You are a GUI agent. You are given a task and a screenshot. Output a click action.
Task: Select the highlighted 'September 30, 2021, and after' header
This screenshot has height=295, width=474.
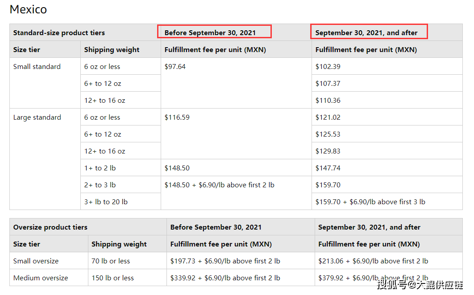[369, 32]
